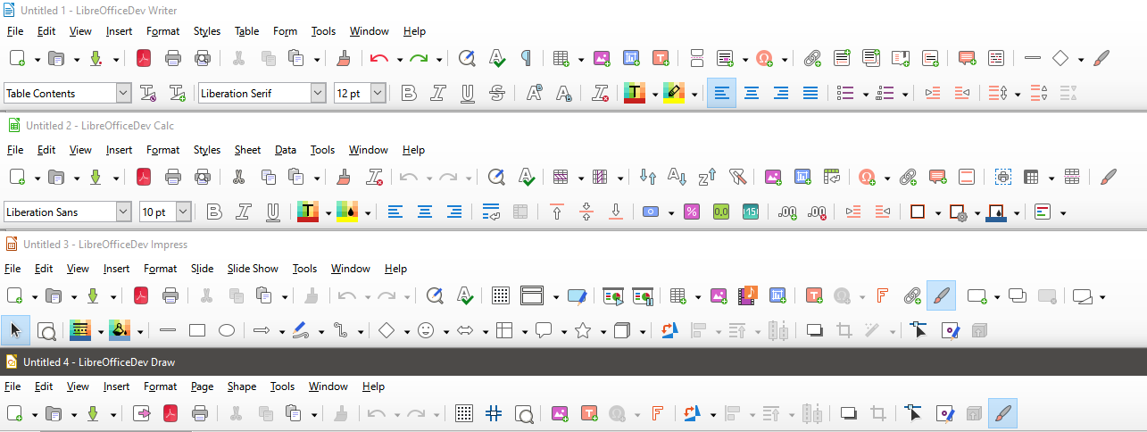Select the arrow Select tool in Impress
1147x432 pixels.
[x=15, y=330]
